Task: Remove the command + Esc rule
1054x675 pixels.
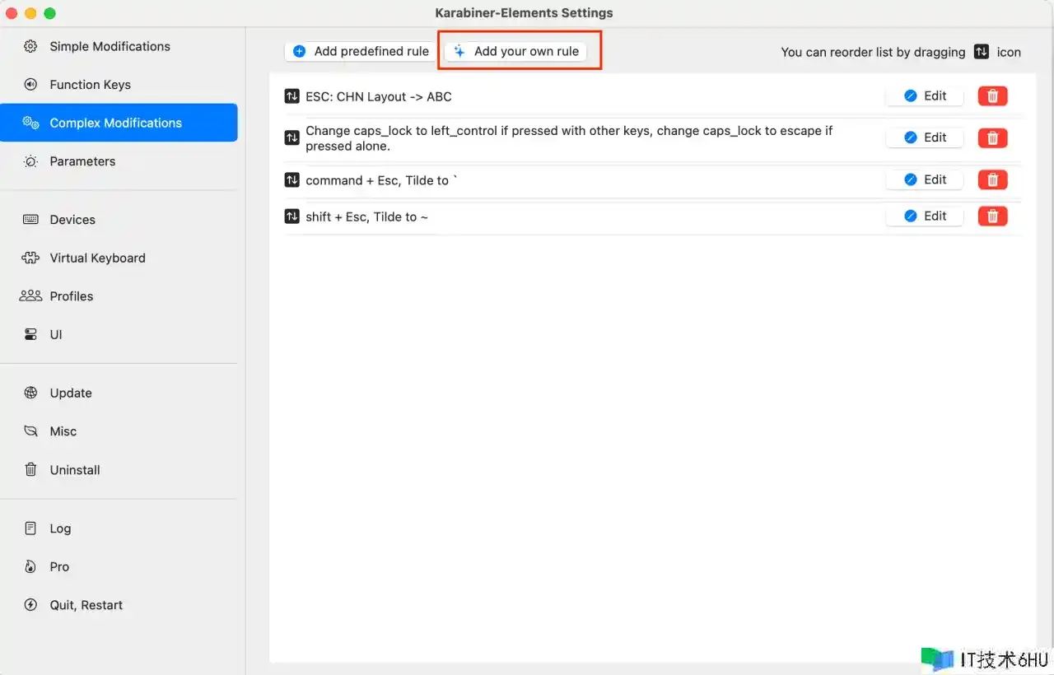Action: tap(992, 179)
